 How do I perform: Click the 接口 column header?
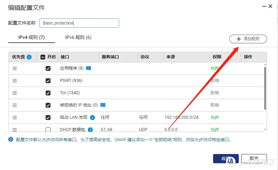point(65,57)
